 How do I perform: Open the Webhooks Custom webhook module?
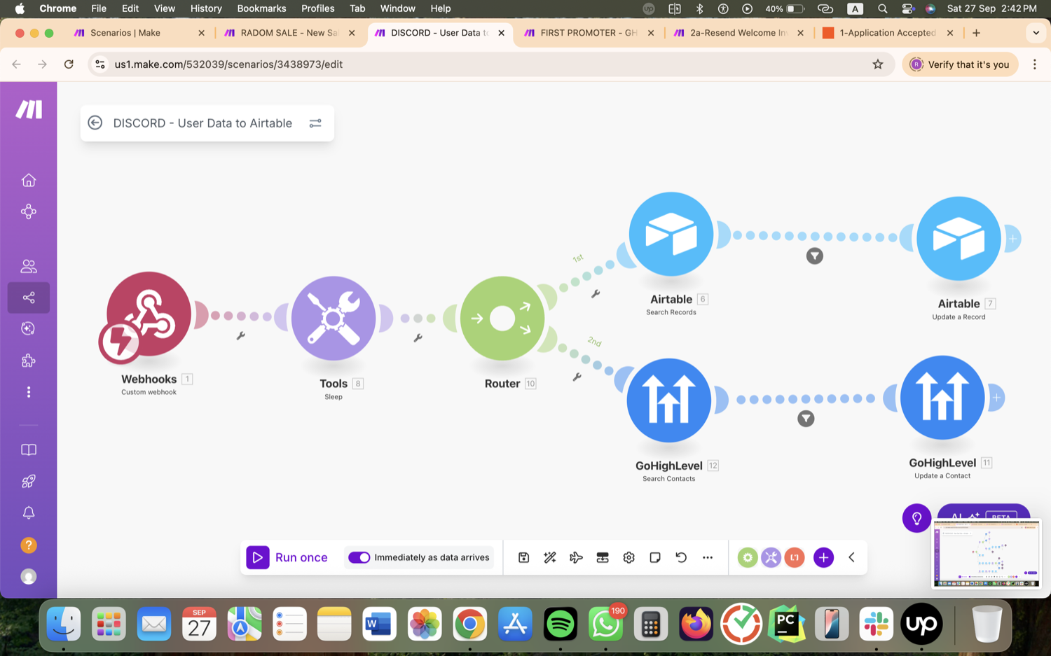(149, 314)
